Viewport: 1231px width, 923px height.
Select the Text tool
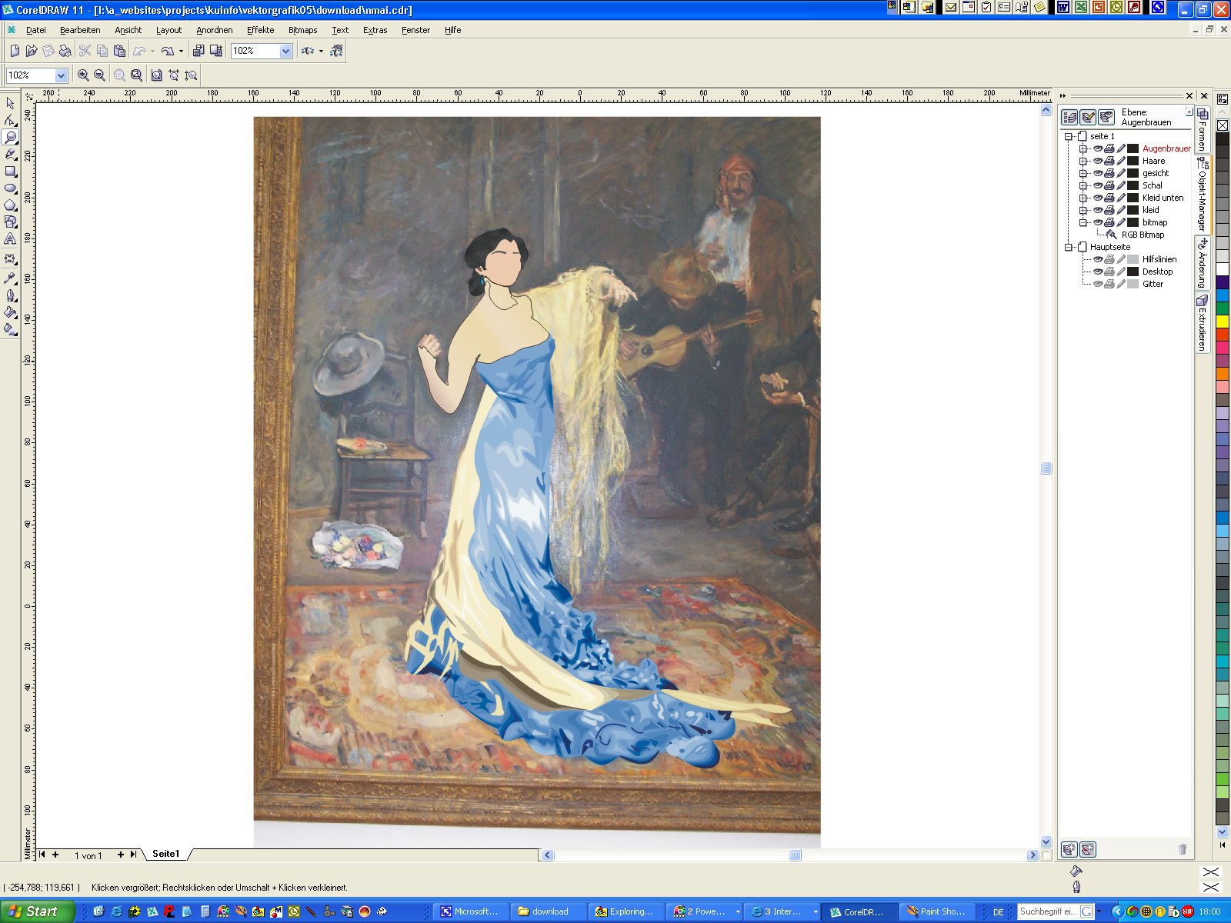click(10, 239)
